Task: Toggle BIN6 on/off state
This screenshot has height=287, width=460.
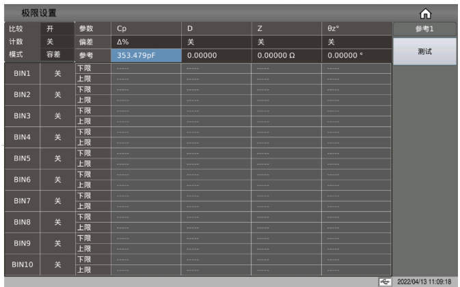Action: [57, 180]
